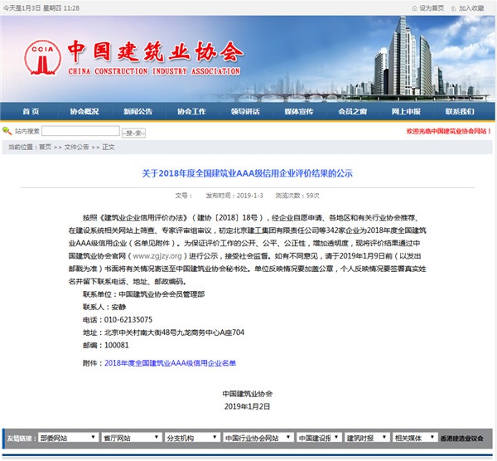The height and width of the screenshot is (461, 497).
Task: Expand the 部委网站 dropdown
Action: click(x=68, y=438)
